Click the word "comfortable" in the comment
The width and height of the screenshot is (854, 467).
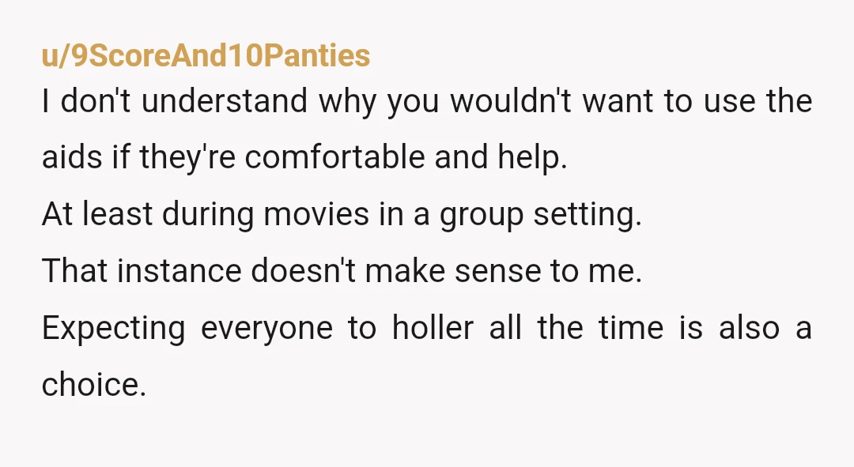(334, 157)
